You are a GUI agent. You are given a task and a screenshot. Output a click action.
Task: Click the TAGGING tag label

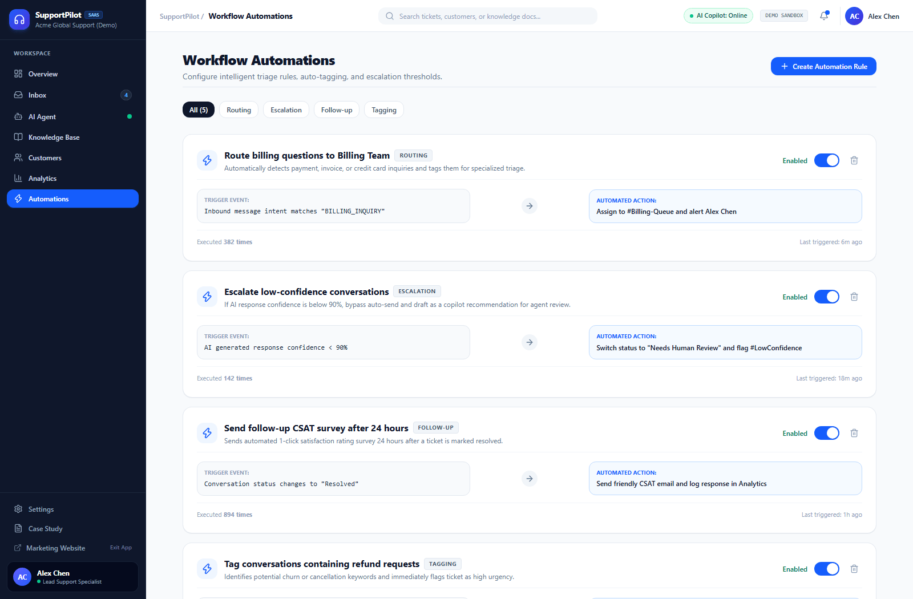[442, 564]
